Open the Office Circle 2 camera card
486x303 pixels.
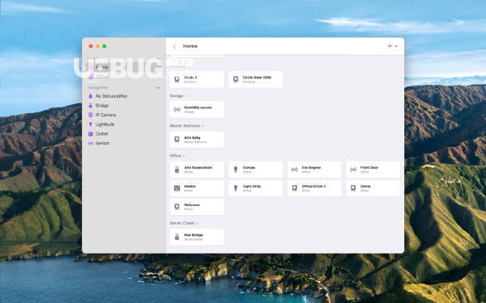coord(314,188)
